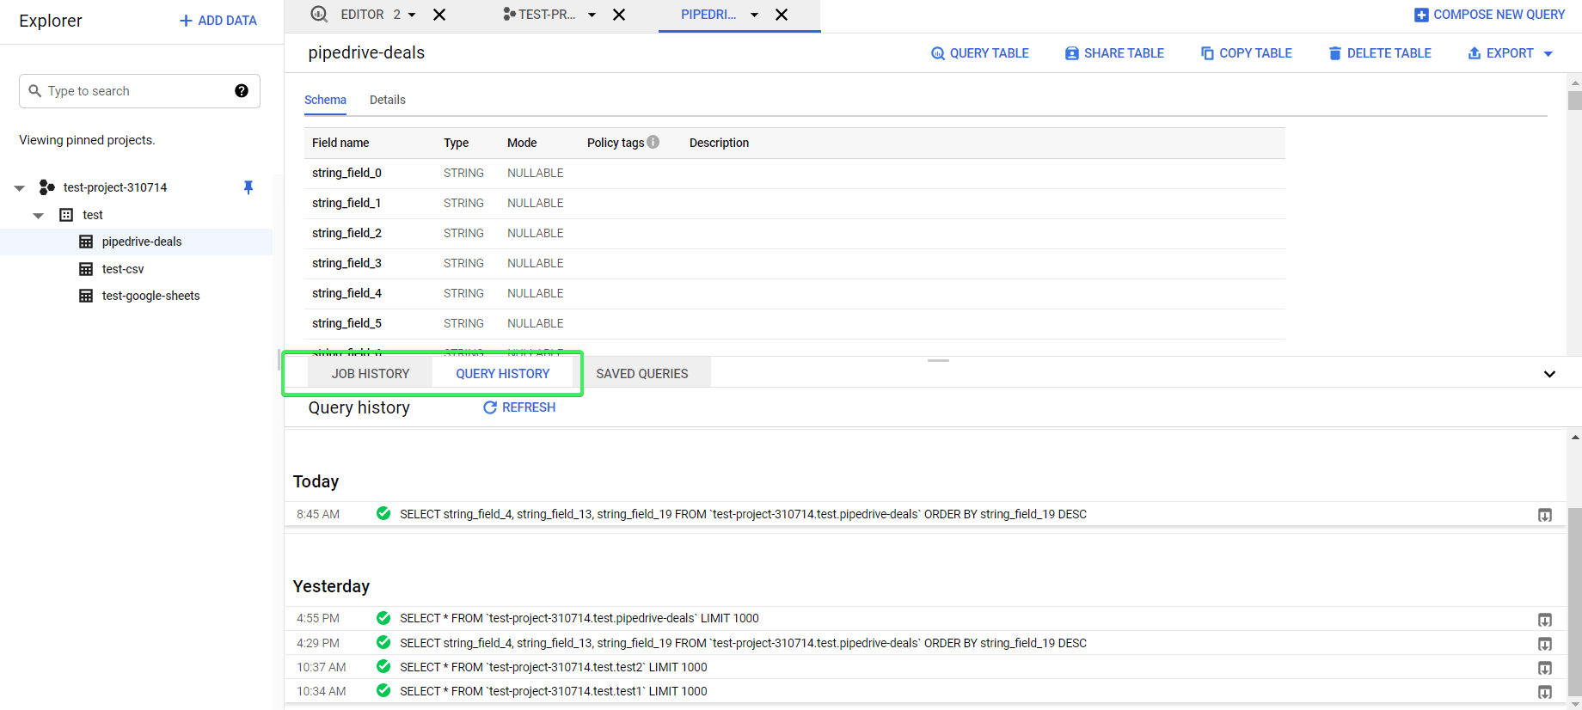Open today's 8:45 AM query

pos(925,514)
